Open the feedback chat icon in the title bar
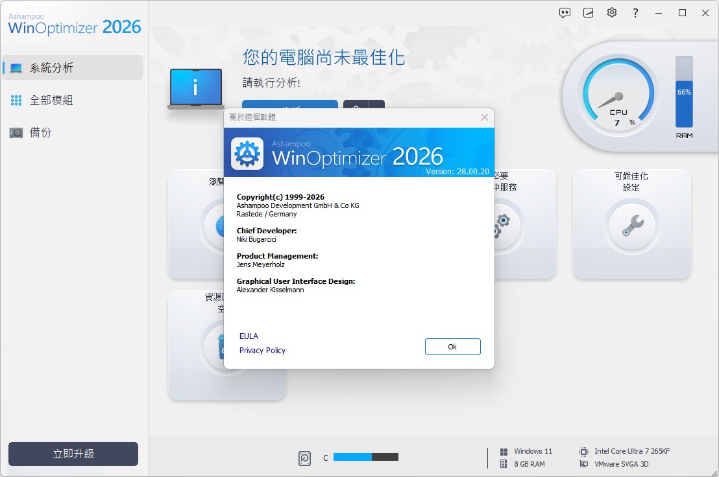Screen dimensions: 719x477 [565, 13]
